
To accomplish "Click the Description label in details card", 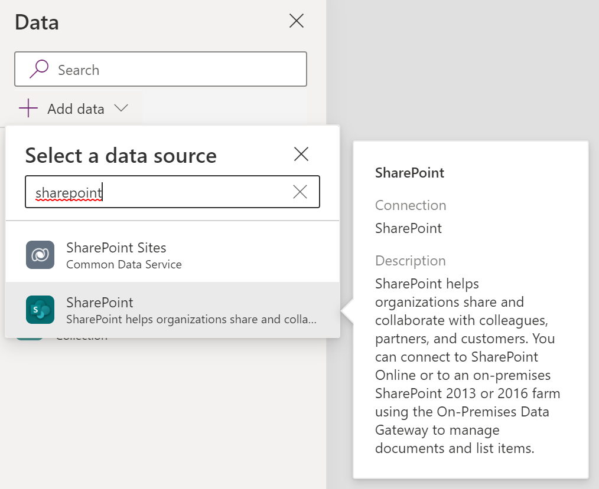I will 411,261.
